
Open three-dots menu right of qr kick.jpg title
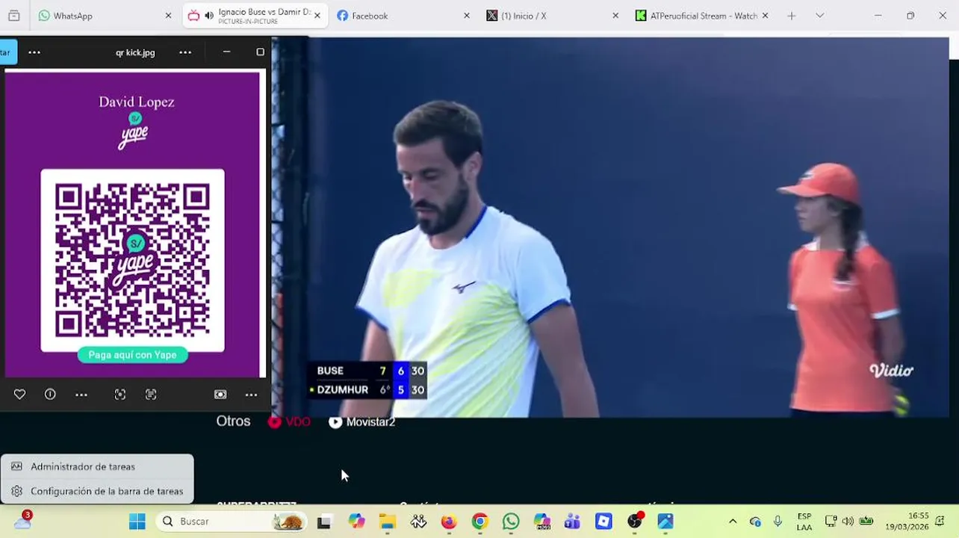pos(185,52)
